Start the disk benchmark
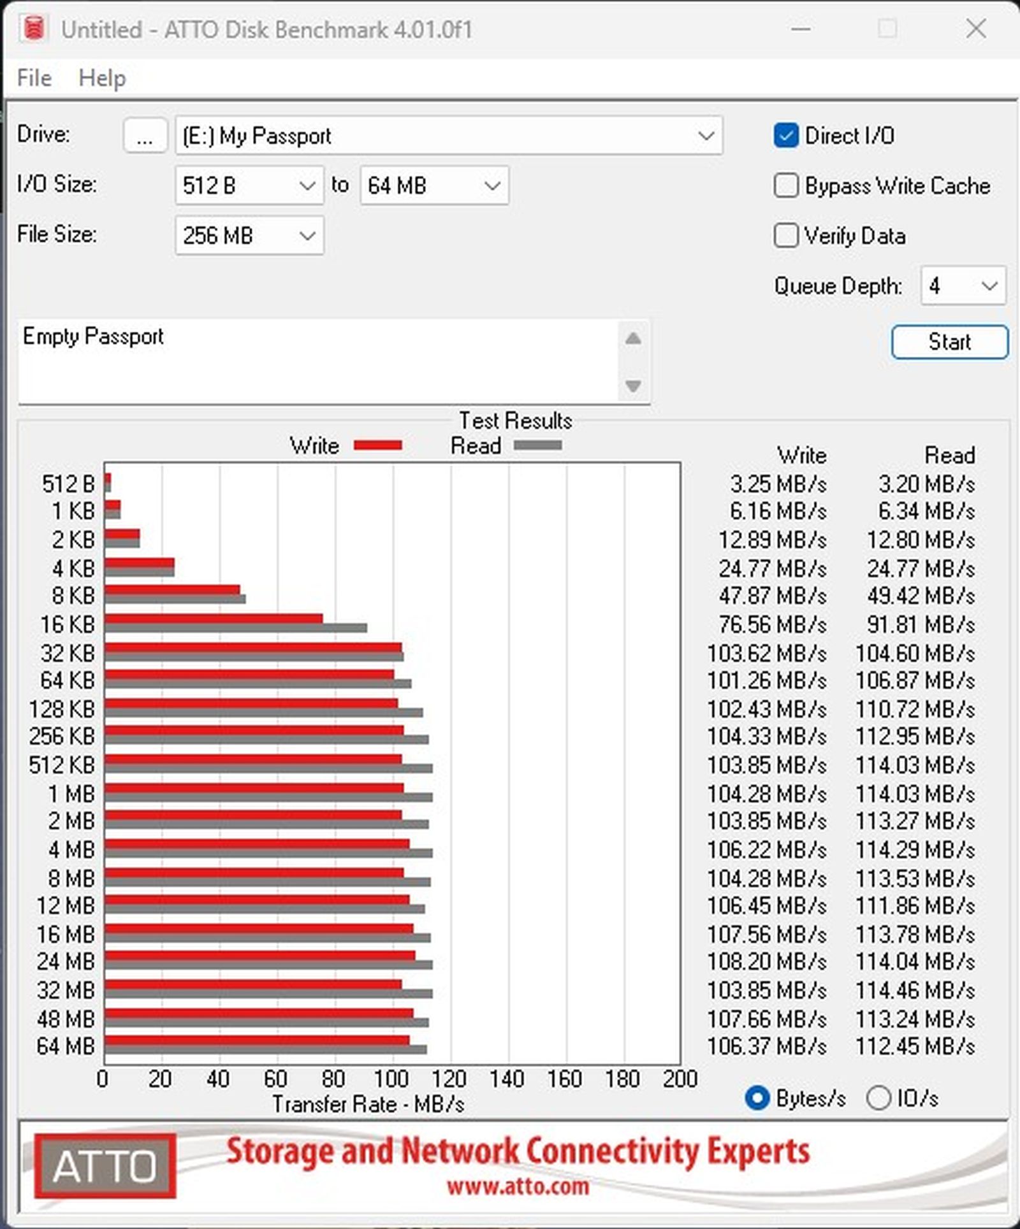 coord(949,342)
